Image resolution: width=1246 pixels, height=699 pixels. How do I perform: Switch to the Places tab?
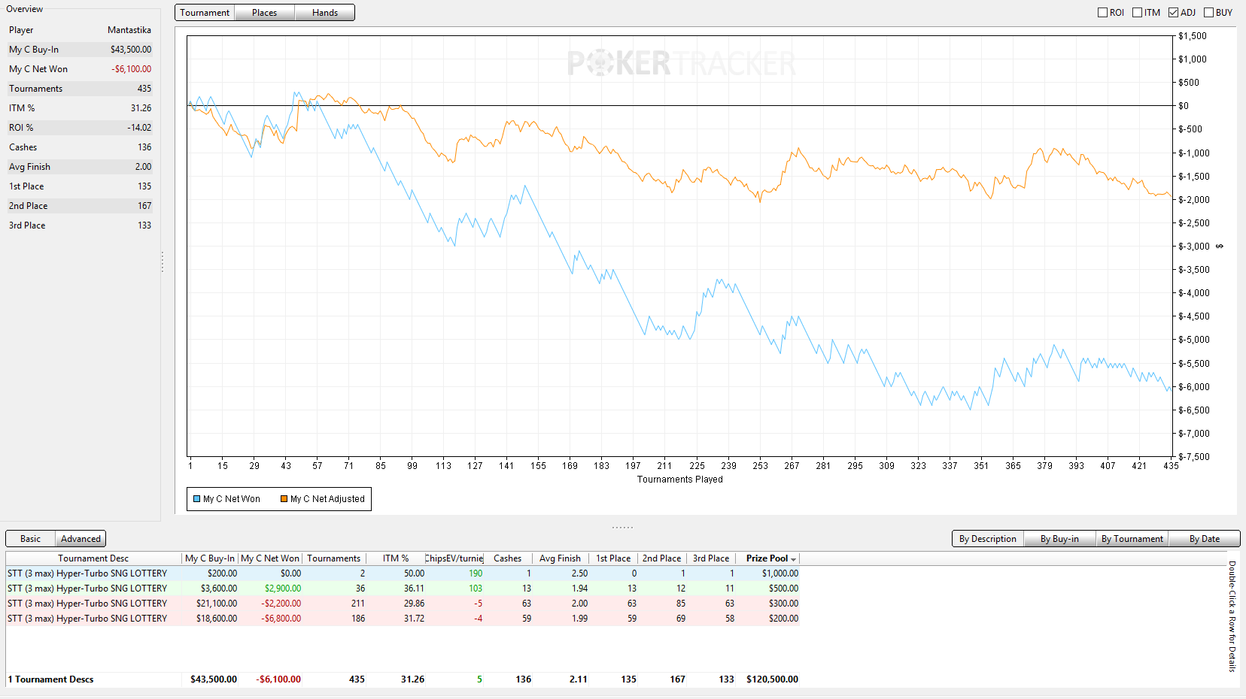(x=264, y=13)
